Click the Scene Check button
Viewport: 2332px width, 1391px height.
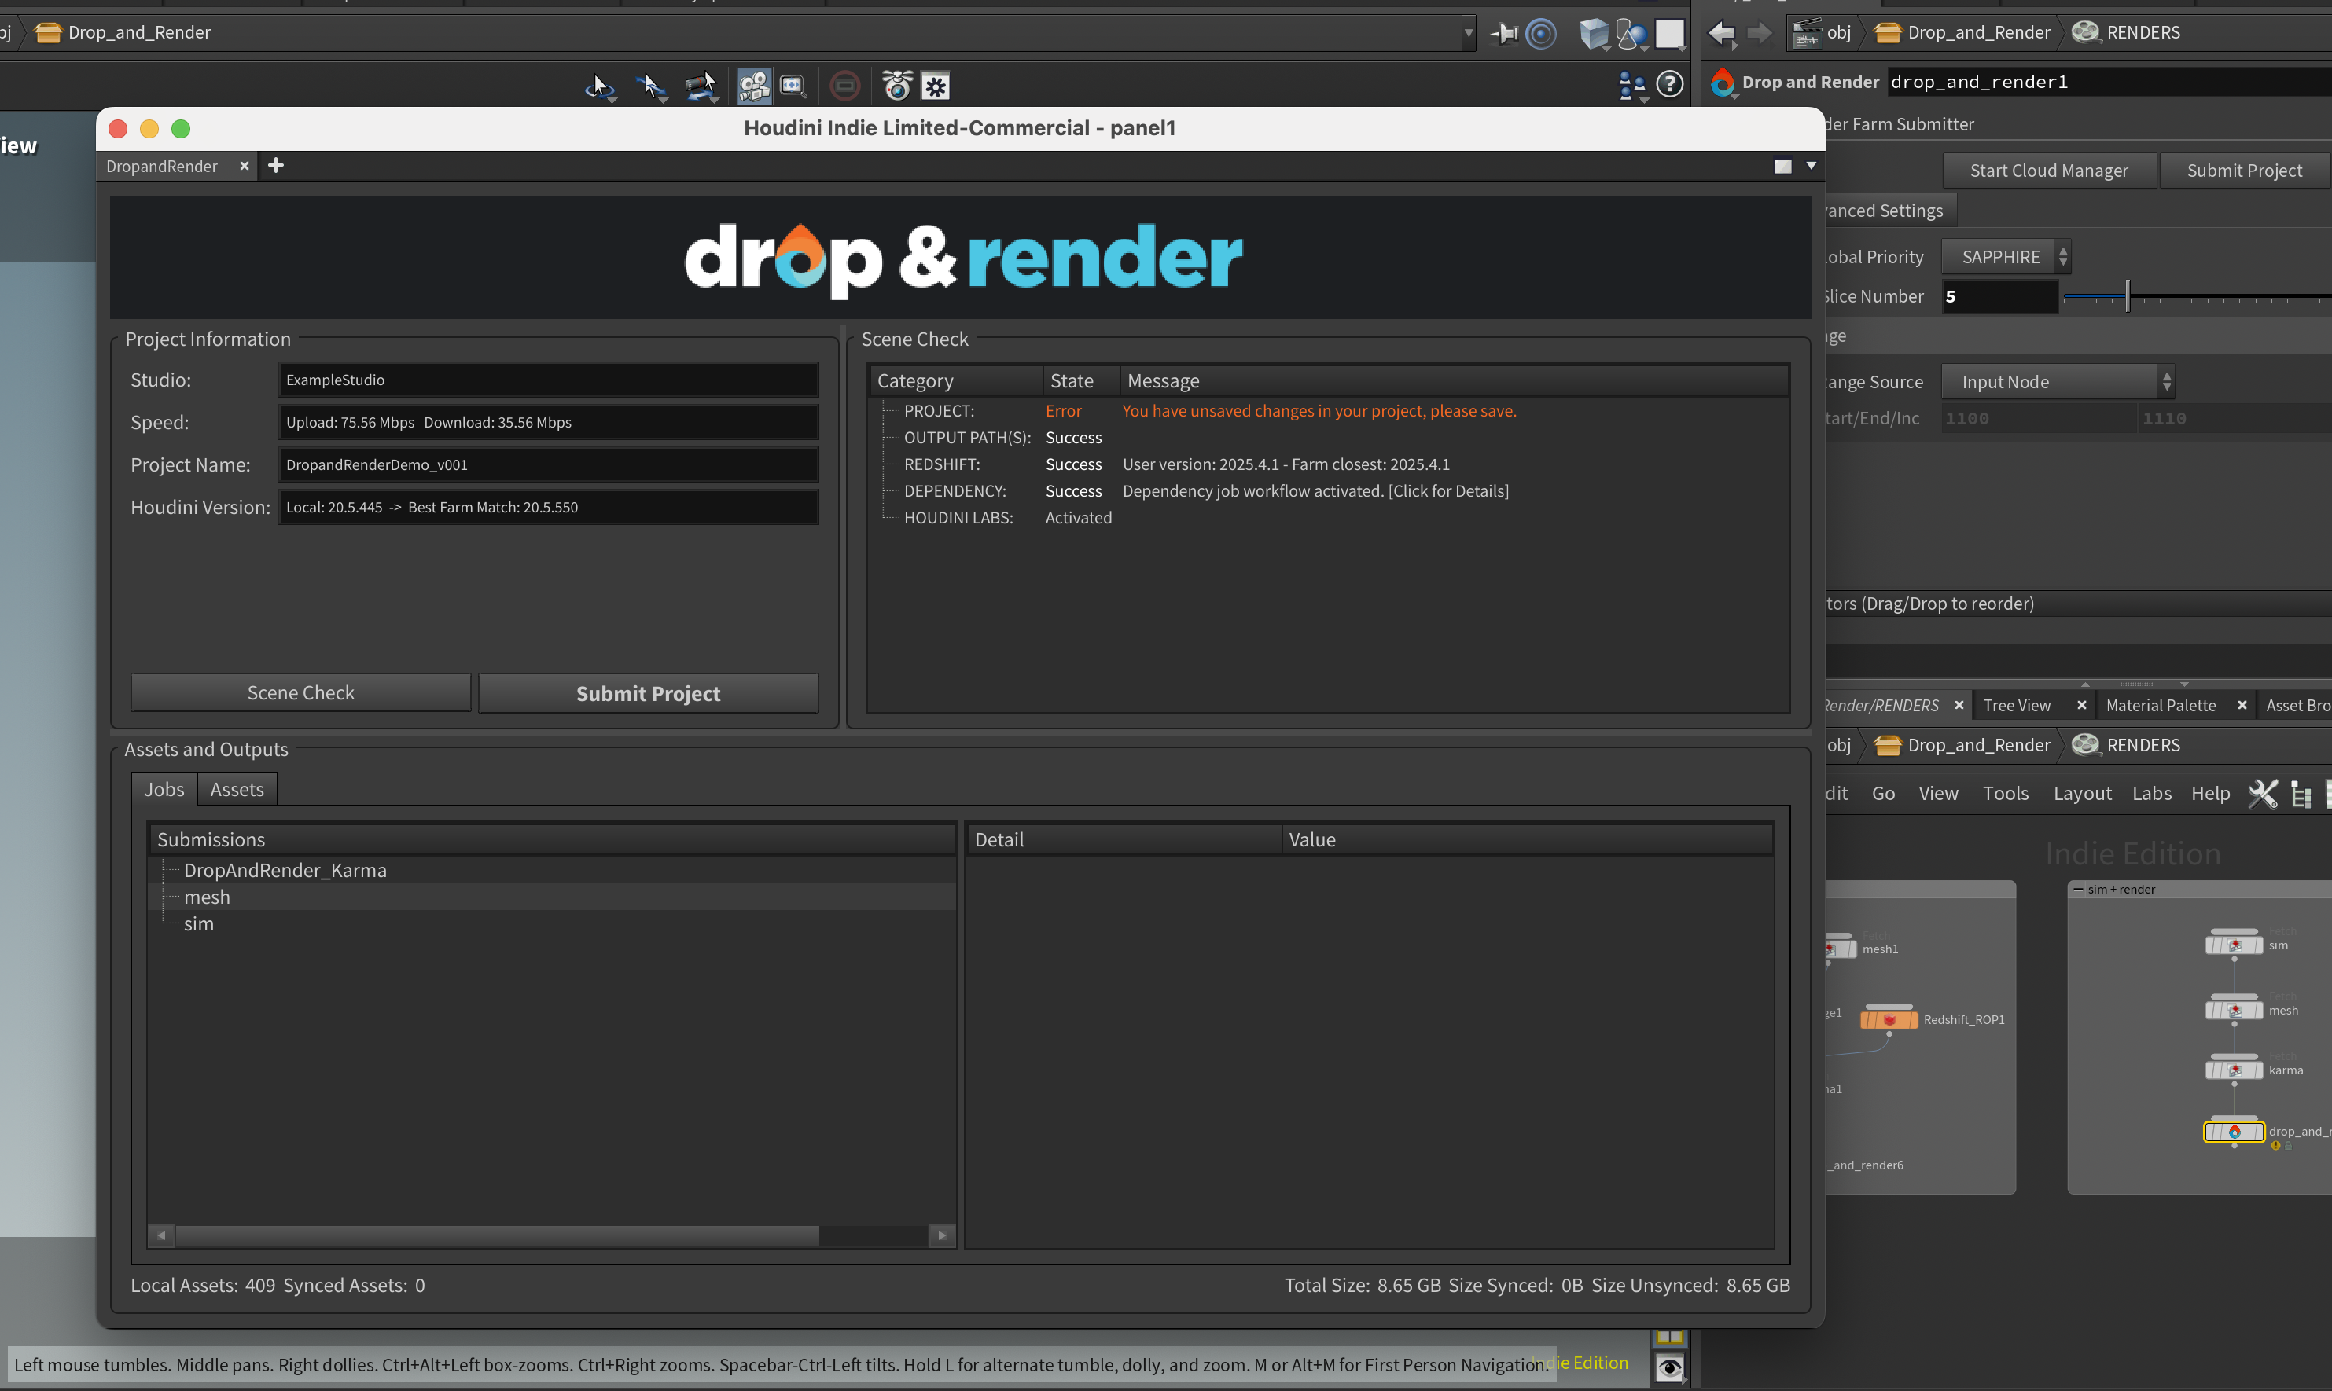point(301,692)
